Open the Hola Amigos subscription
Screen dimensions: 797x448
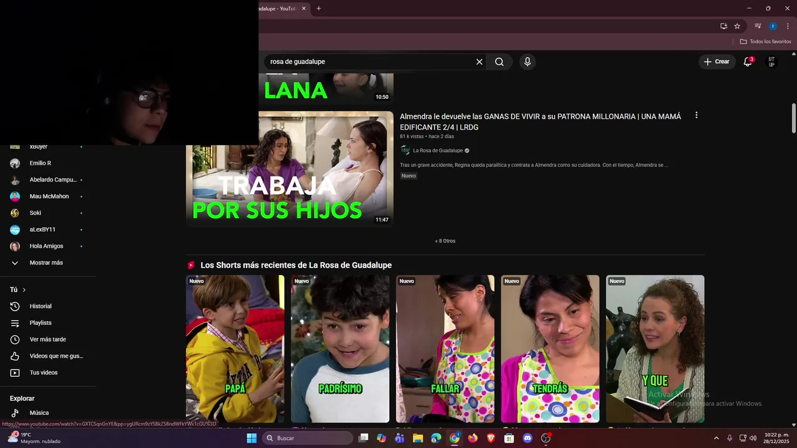47,246
